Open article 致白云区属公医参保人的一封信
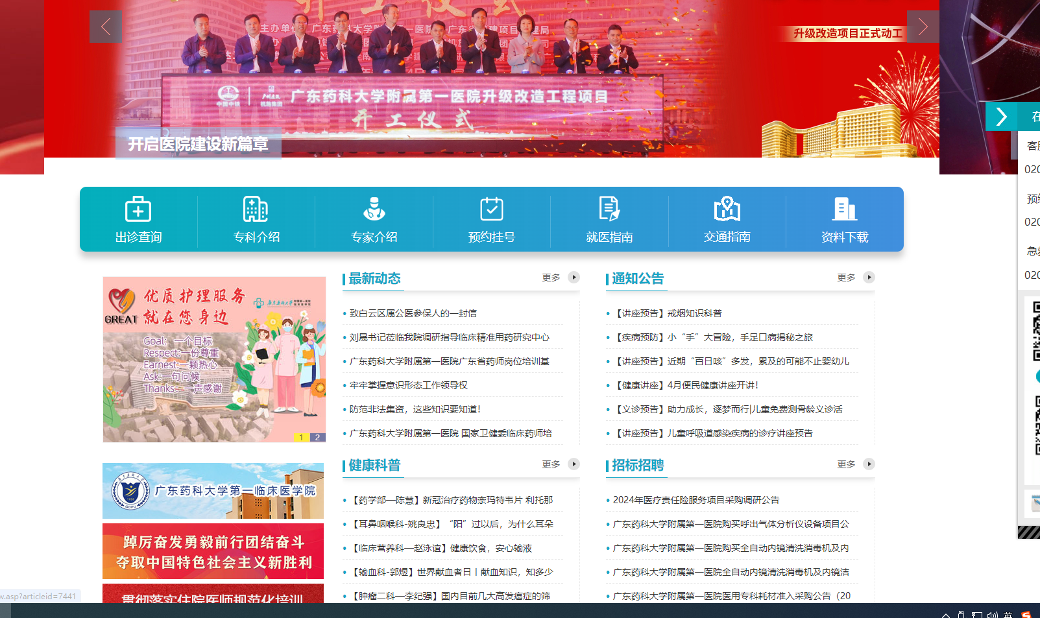1040x618 pixels. tap(413, 313)
